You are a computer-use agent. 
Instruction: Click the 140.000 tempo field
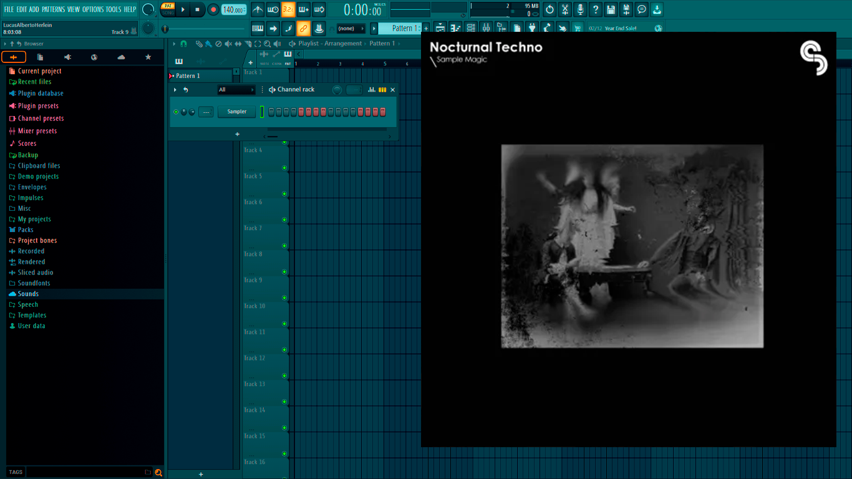(234, 9)
